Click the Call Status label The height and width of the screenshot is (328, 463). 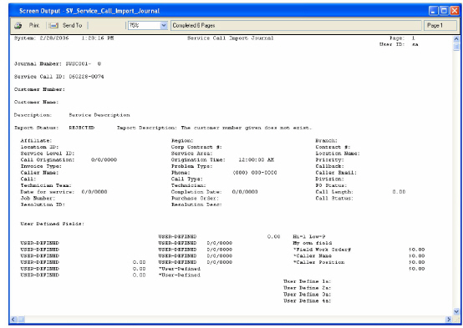[x=334, y=198]
